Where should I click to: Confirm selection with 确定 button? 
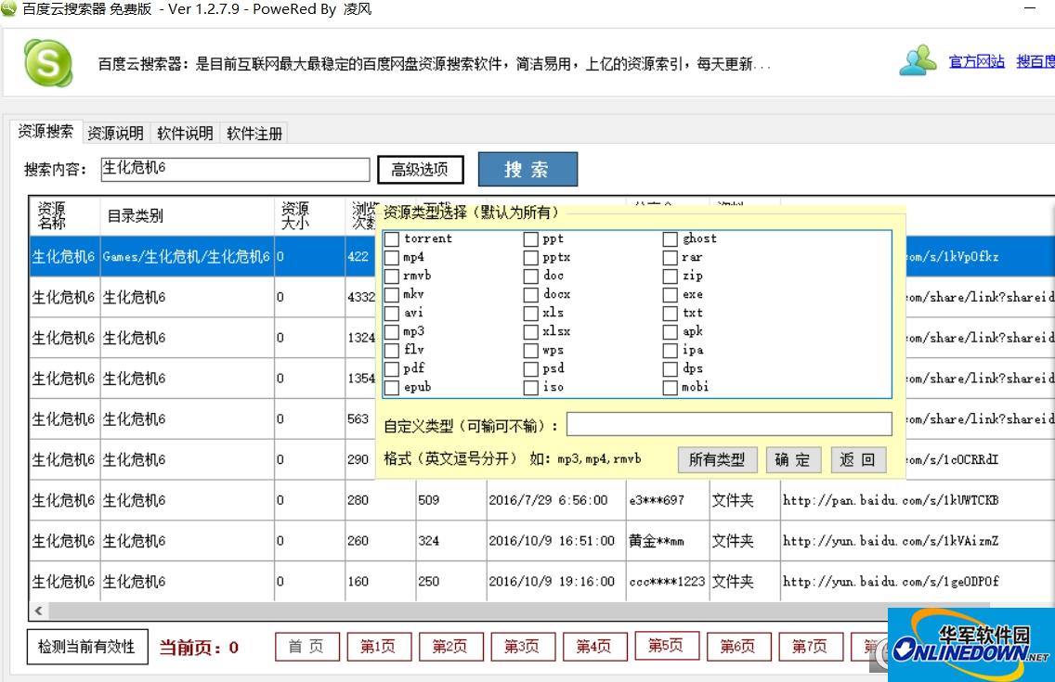pos(793,458)
